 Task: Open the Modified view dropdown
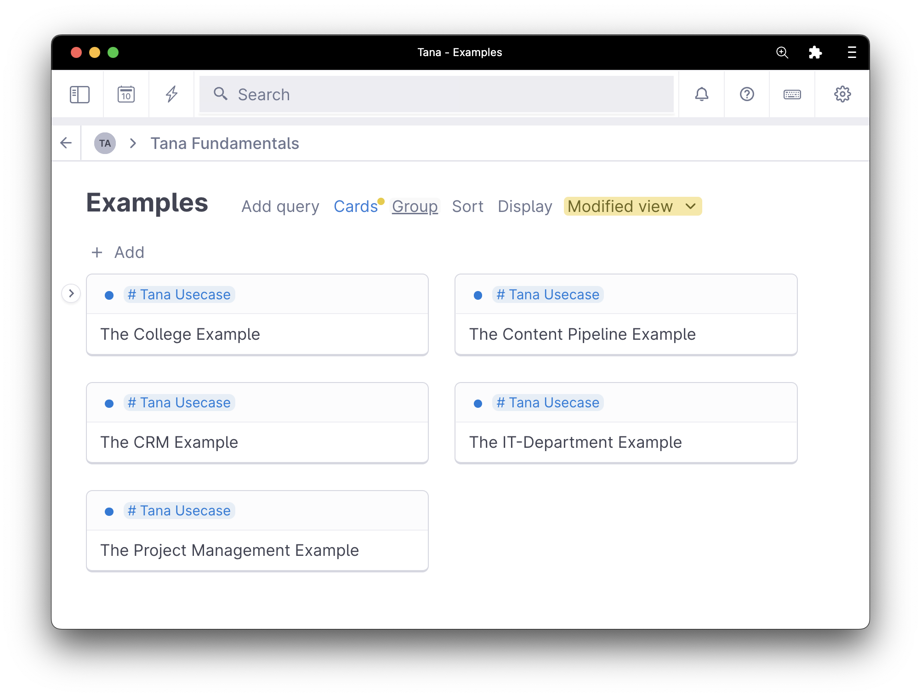[633, 206]
